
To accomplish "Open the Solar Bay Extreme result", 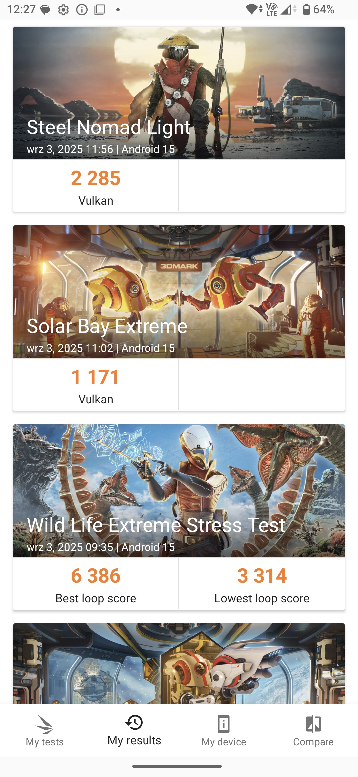I will 179,292.
